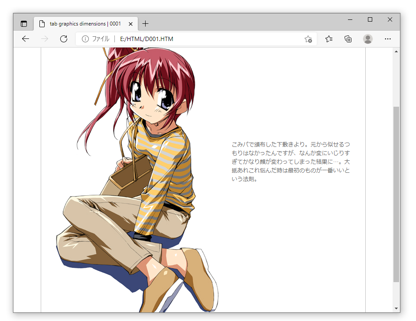416x321 pixels.
Task: Reload the page with the refresh icon
Action: 64,39
